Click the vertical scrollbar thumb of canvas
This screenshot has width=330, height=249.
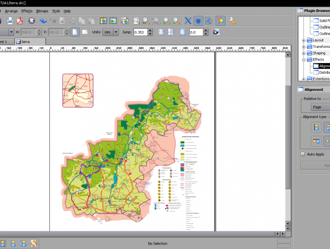[288, 137]
